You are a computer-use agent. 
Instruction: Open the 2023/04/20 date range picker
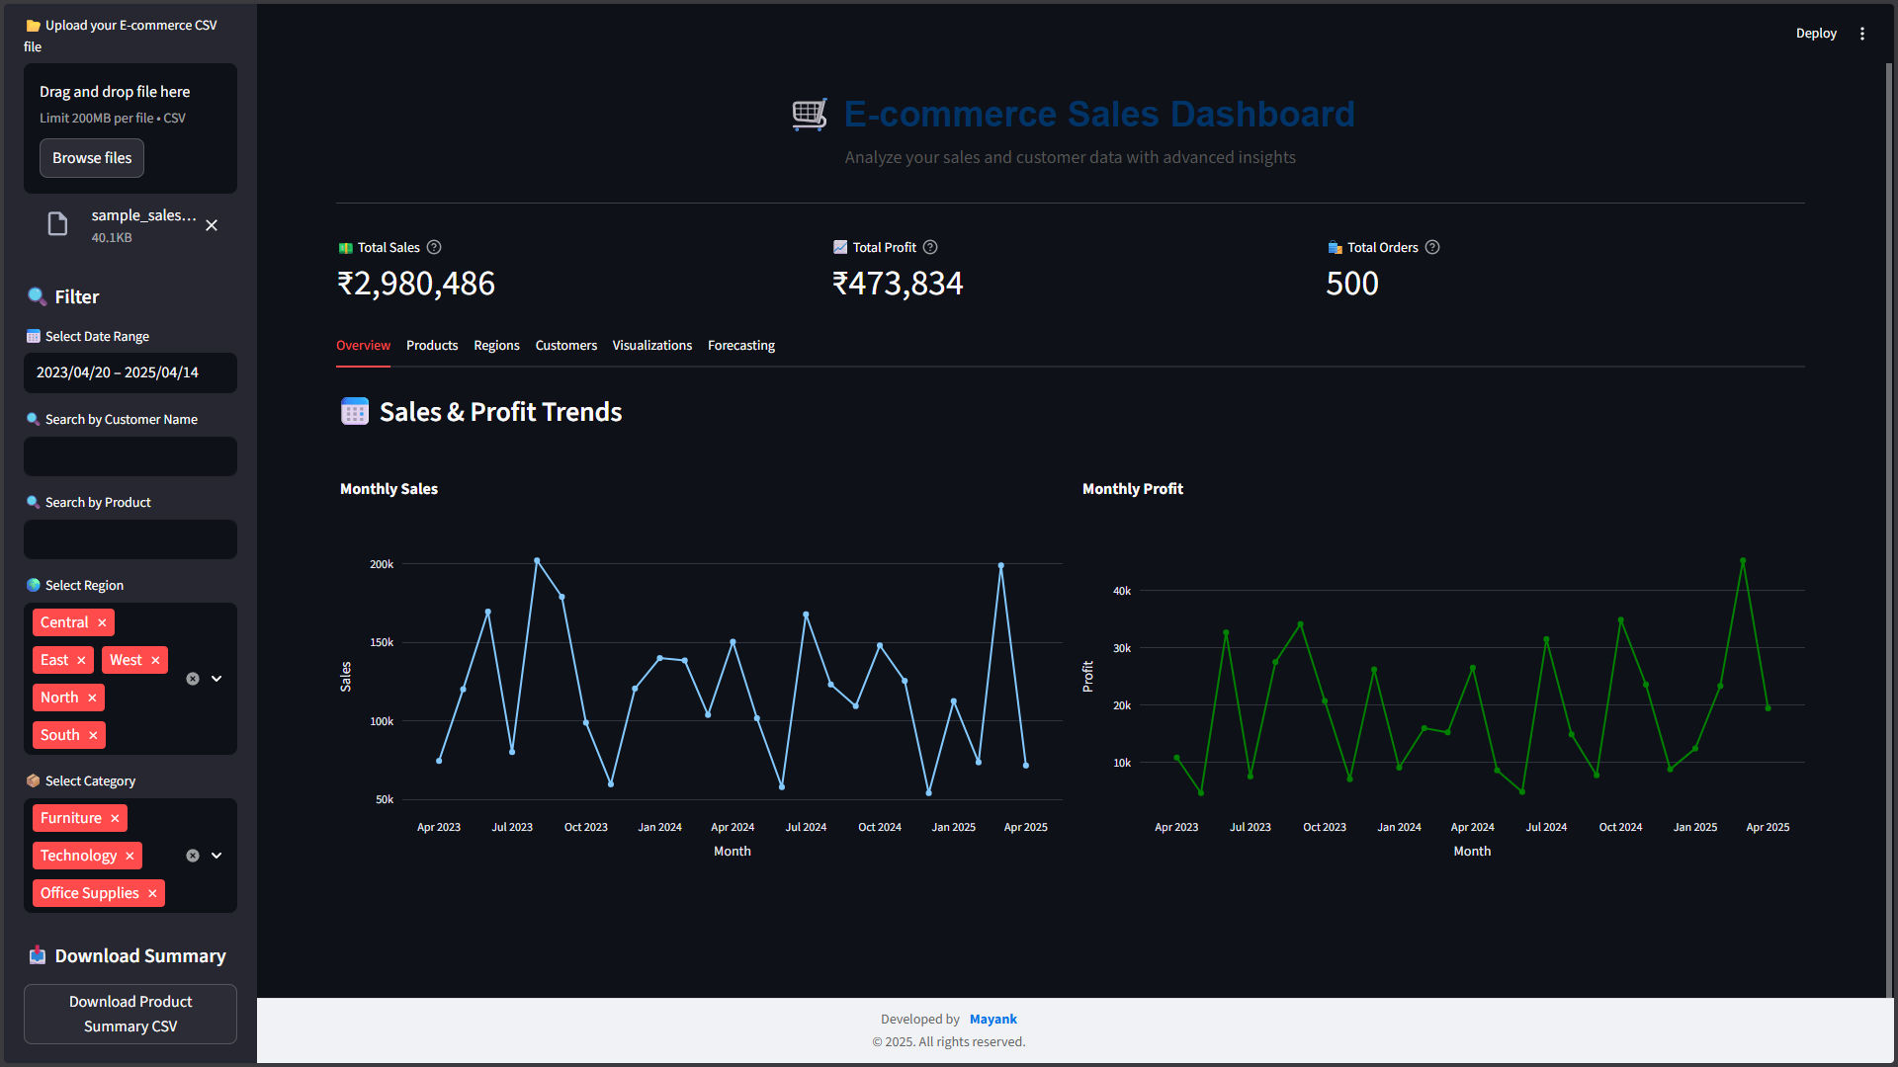(129, 372)
